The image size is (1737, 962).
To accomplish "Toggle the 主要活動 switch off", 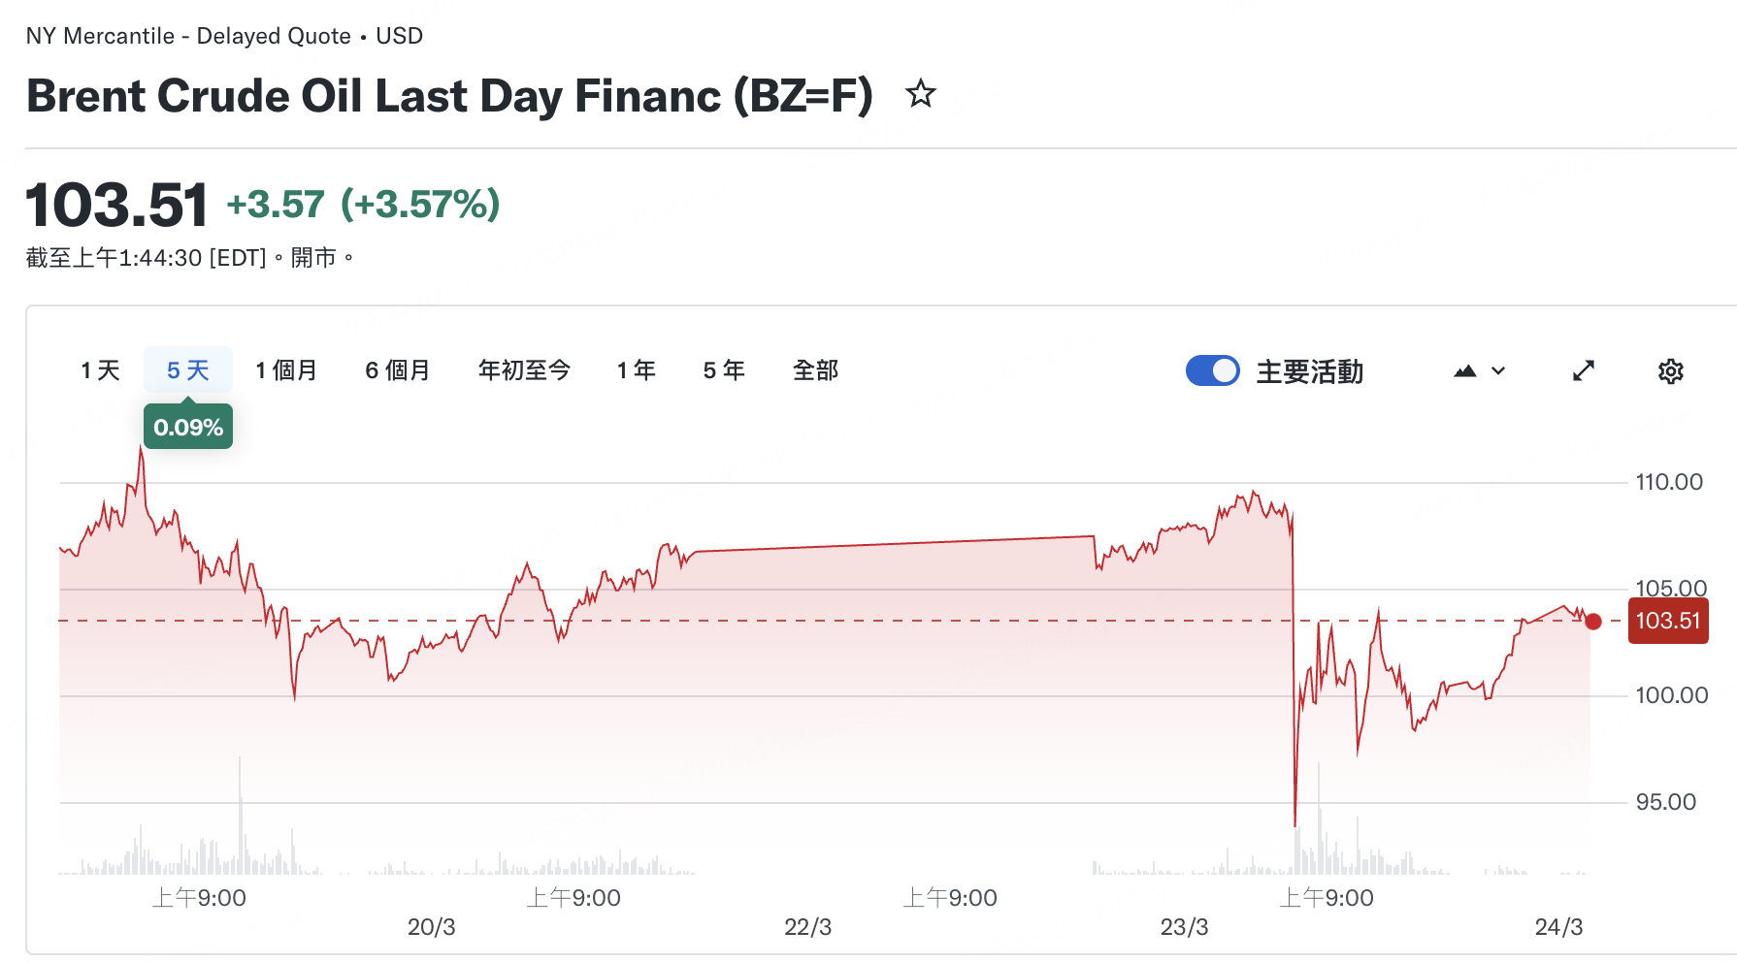I will pyautogui.click(x=1212, y=370).
